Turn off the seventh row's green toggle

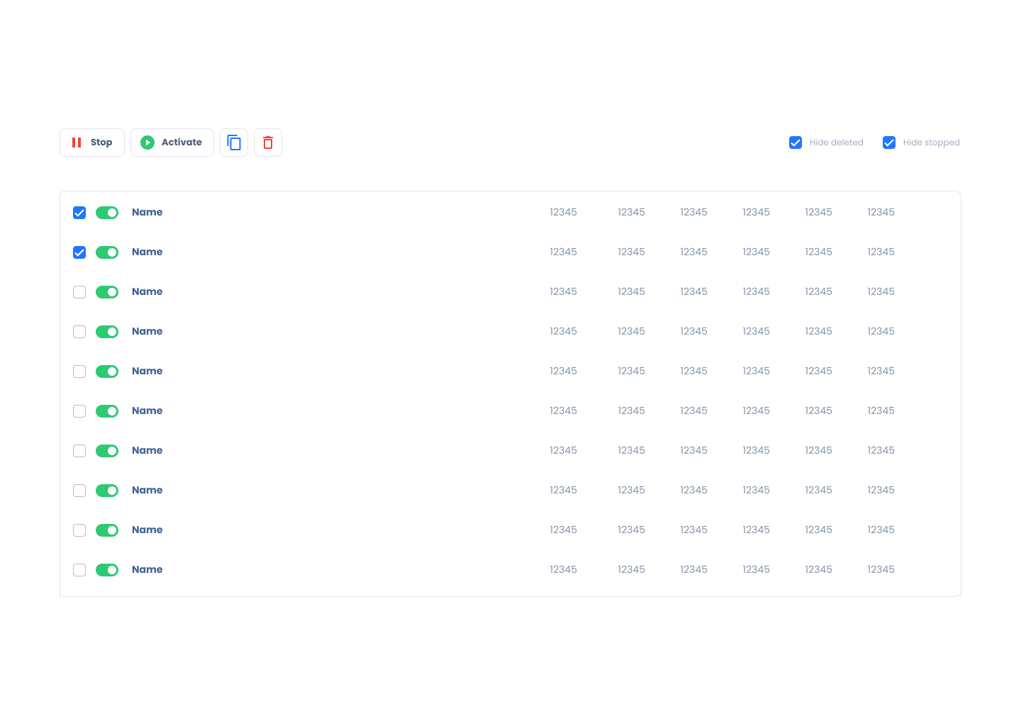107,451
